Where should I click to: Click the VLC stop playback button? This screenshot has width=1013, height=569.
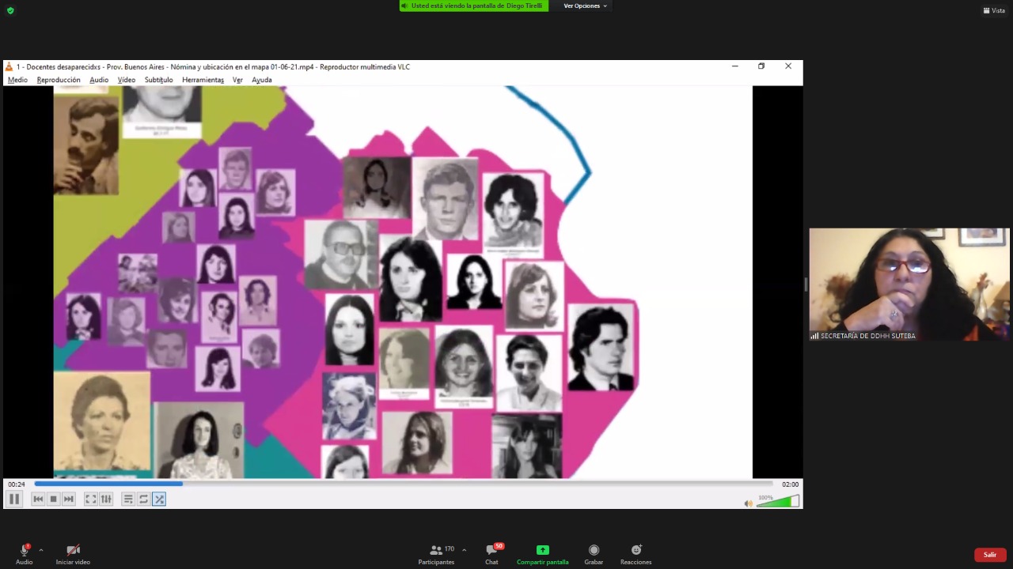pyautogui.click(x=53, y=499)
